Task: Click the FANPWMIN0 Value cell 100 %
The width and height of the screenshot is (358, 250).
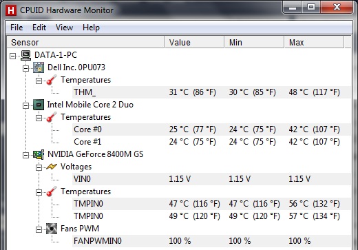Action: (180, 241)
